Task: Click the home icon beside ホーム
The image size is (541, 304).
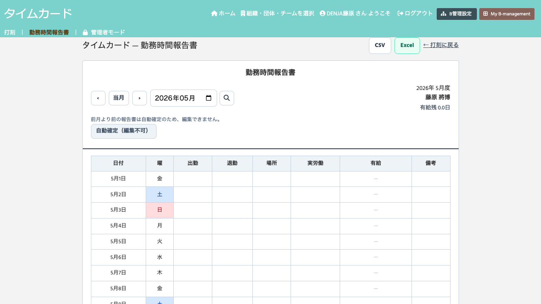Action: (214, 13)
